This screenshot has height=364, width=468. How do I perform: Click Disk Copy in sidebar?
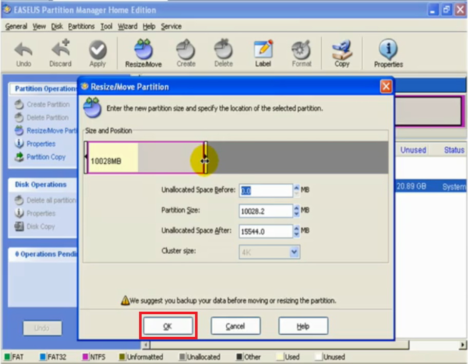click(x=35, y=226)
